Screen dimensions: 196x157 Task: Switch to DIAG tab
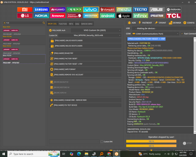(77, 24)
